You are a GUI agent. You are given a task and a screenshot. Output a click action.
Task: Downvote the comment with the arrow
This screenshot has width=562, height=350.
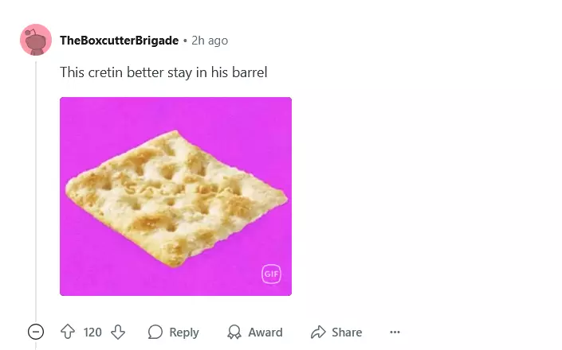click(117, 332)
